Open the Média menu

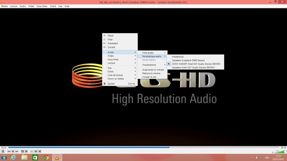click(x=4, y=6)
